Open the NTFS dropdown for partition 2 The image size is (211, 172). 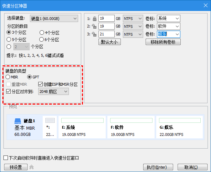pyautogui.click(x=133, y=26)
